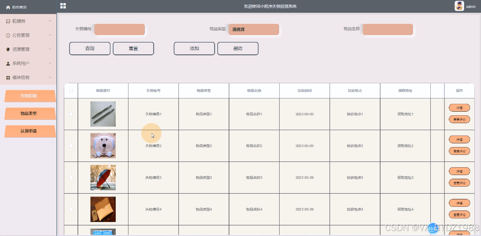Expand the 系统用户 menu chevron
The height and width of the screenshot is (236, 481).
point(50,63)
